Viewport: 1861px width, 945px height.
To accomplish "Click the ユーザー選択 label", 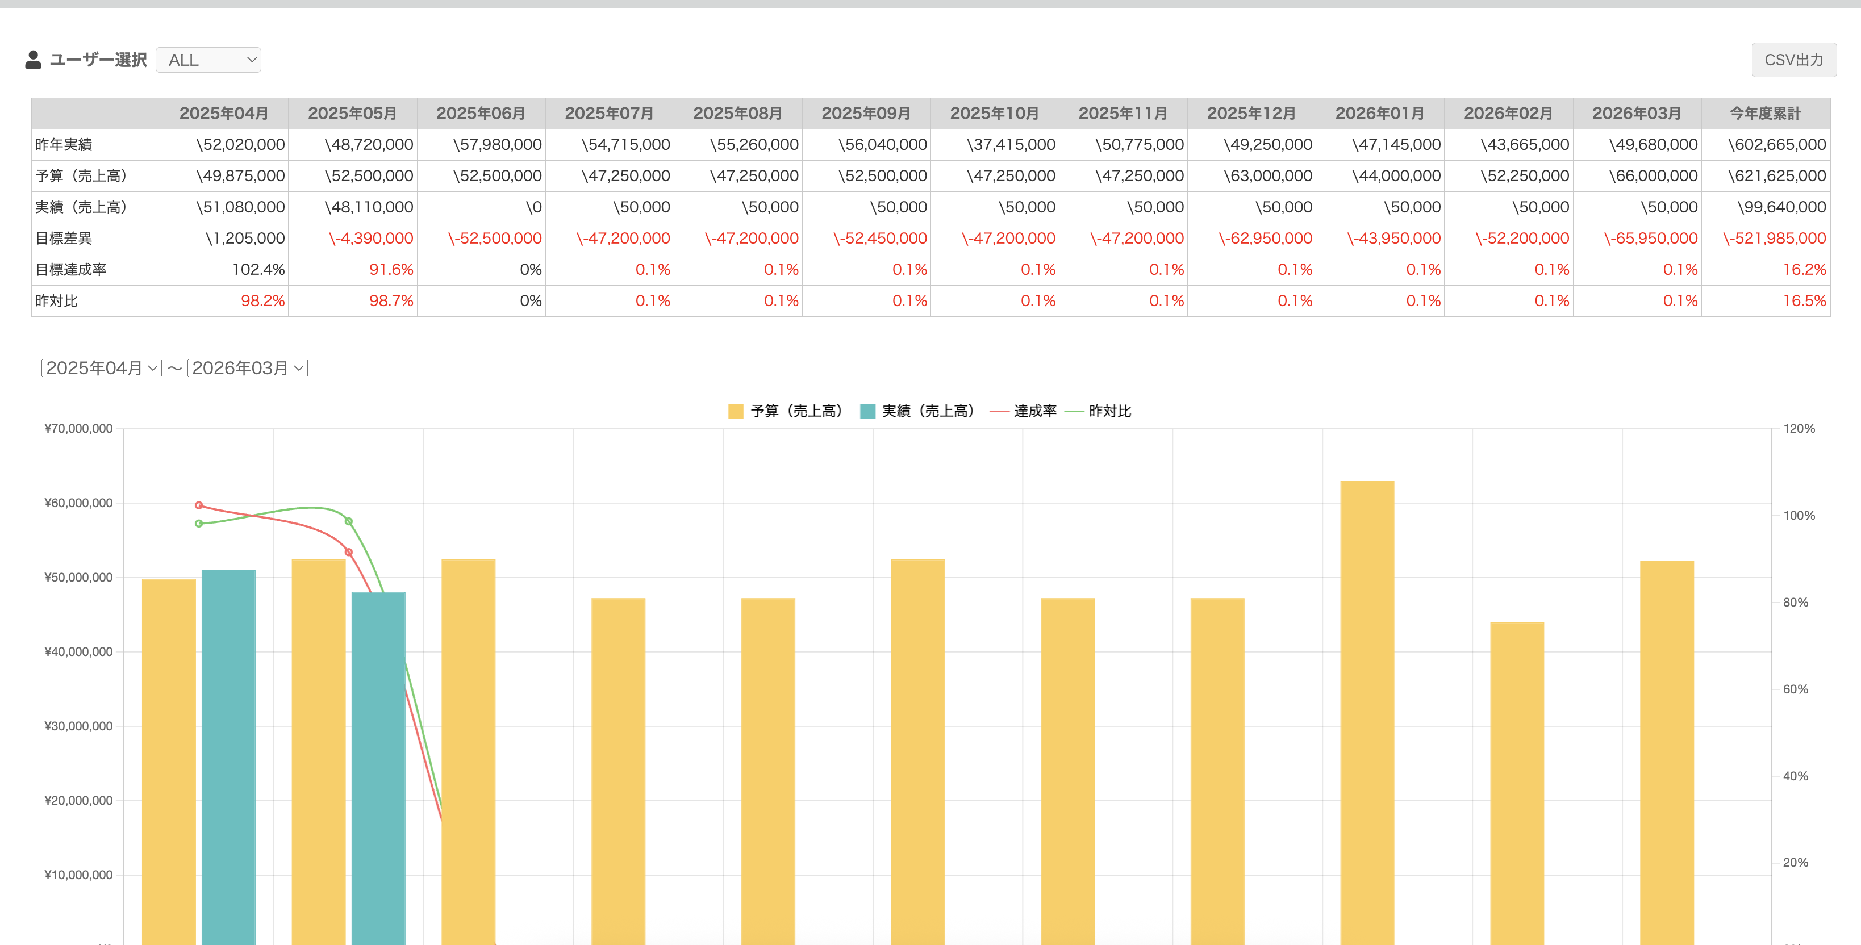I will (98, 60).
